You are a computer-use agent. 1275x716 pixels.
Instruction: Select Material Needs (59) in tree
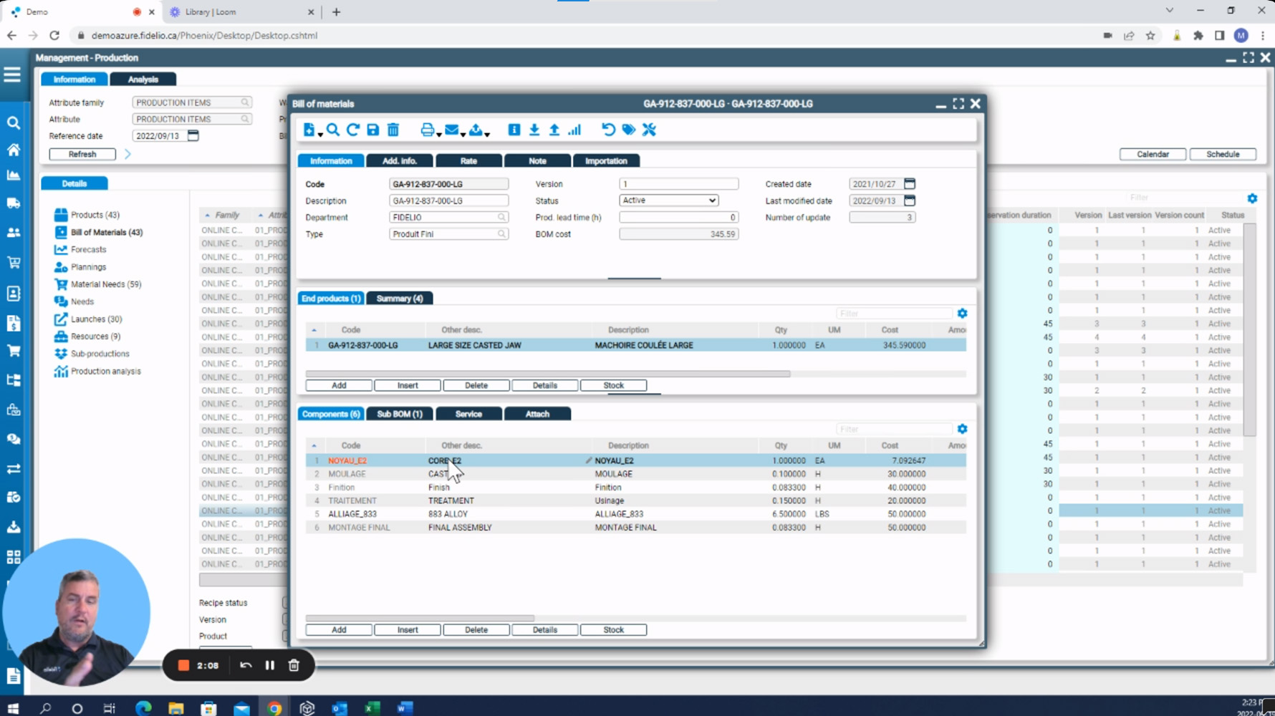[105, 284]
